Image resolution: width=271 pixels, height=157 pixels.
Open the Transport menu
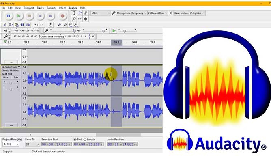pos(29,8)
